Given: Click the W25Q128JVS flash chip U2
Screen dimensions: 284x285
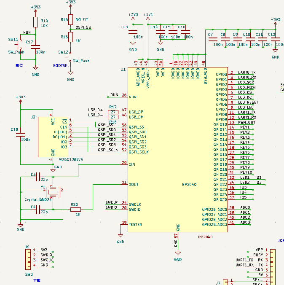Looking at the screenshot, I should click(x=53, y=137).
